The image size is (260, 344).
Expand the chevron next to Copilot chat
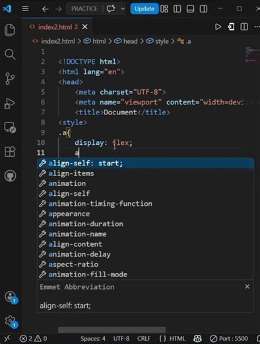[123, 9]
